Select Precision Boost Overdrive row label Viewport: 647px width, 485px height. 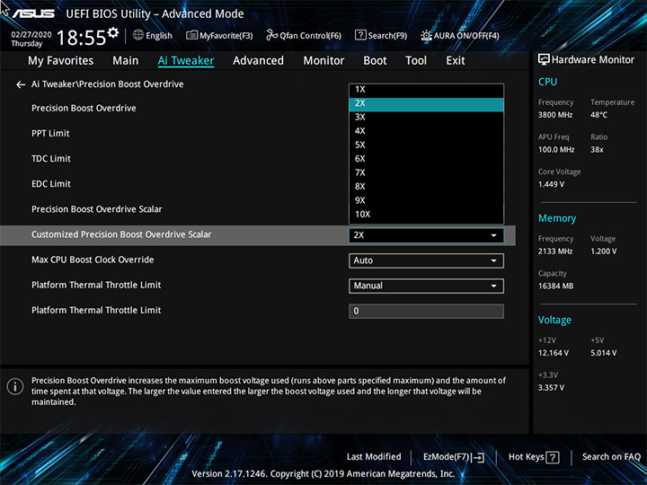[84, 108]
